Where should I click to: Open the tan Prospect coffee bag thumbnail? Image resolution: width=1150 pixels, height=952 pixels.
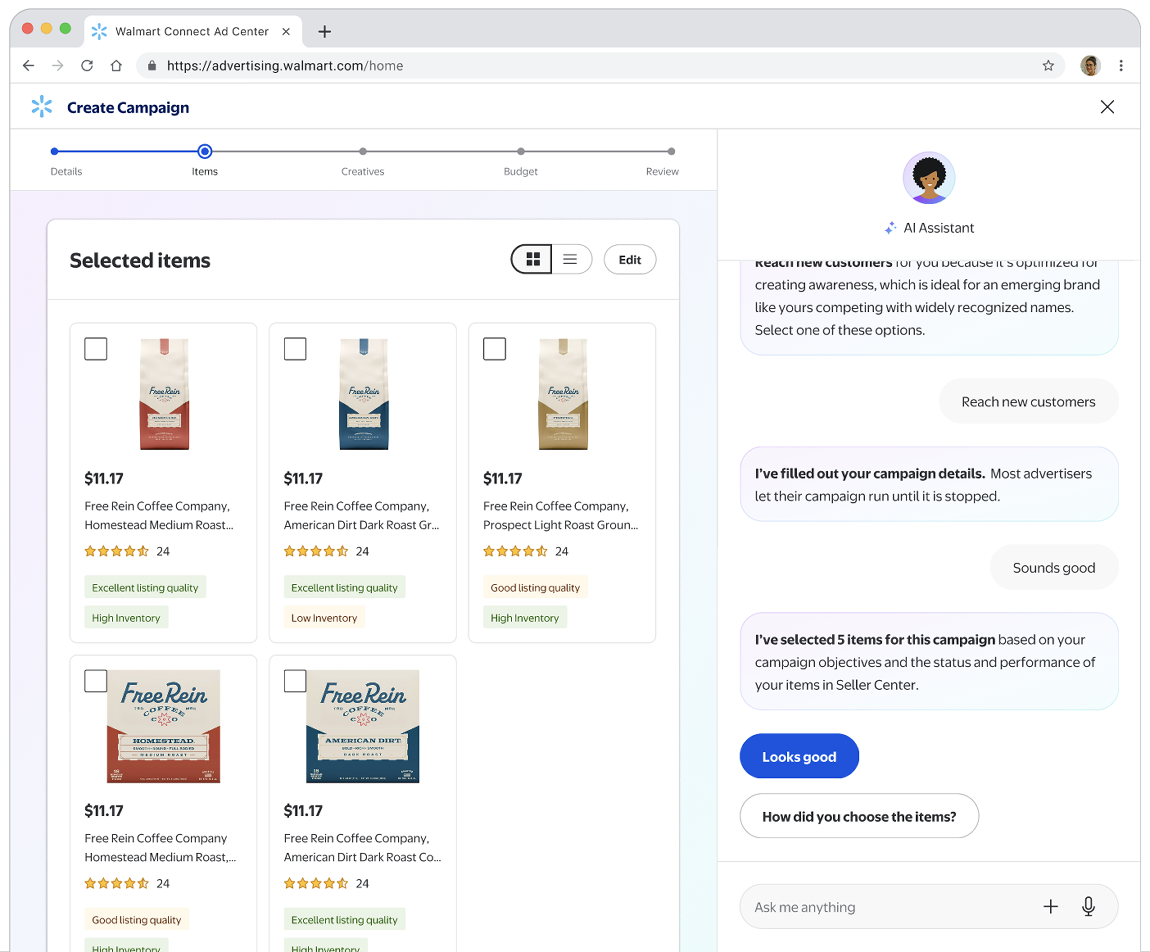click(x=563, y=394)
